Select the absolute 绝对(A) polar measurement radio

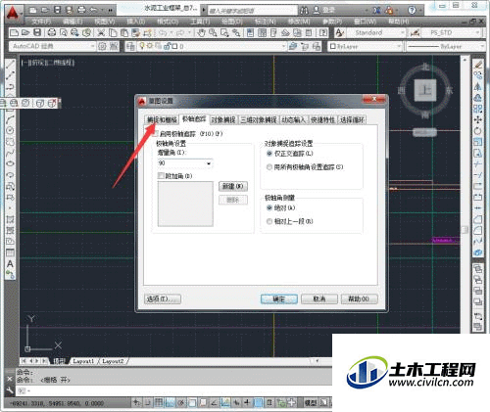tap(269, 207)
